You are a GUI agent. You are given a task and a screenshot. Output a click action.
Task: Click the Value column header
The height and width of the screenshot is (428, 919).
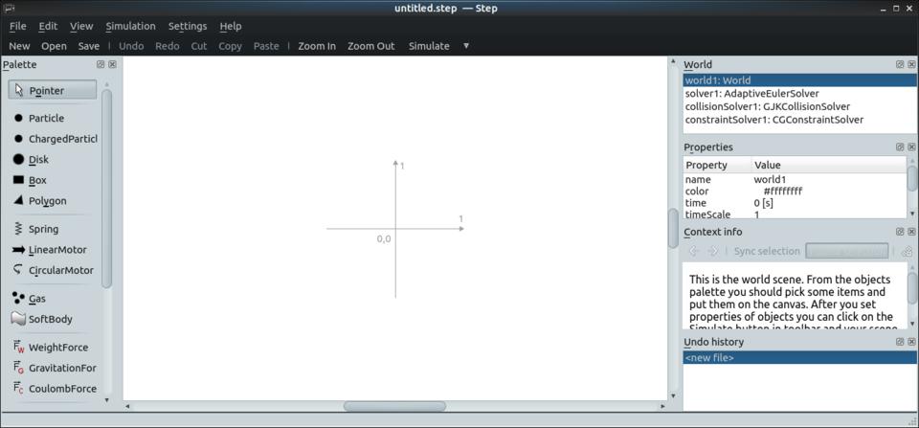pyautogui.click(x=829, y=165)
